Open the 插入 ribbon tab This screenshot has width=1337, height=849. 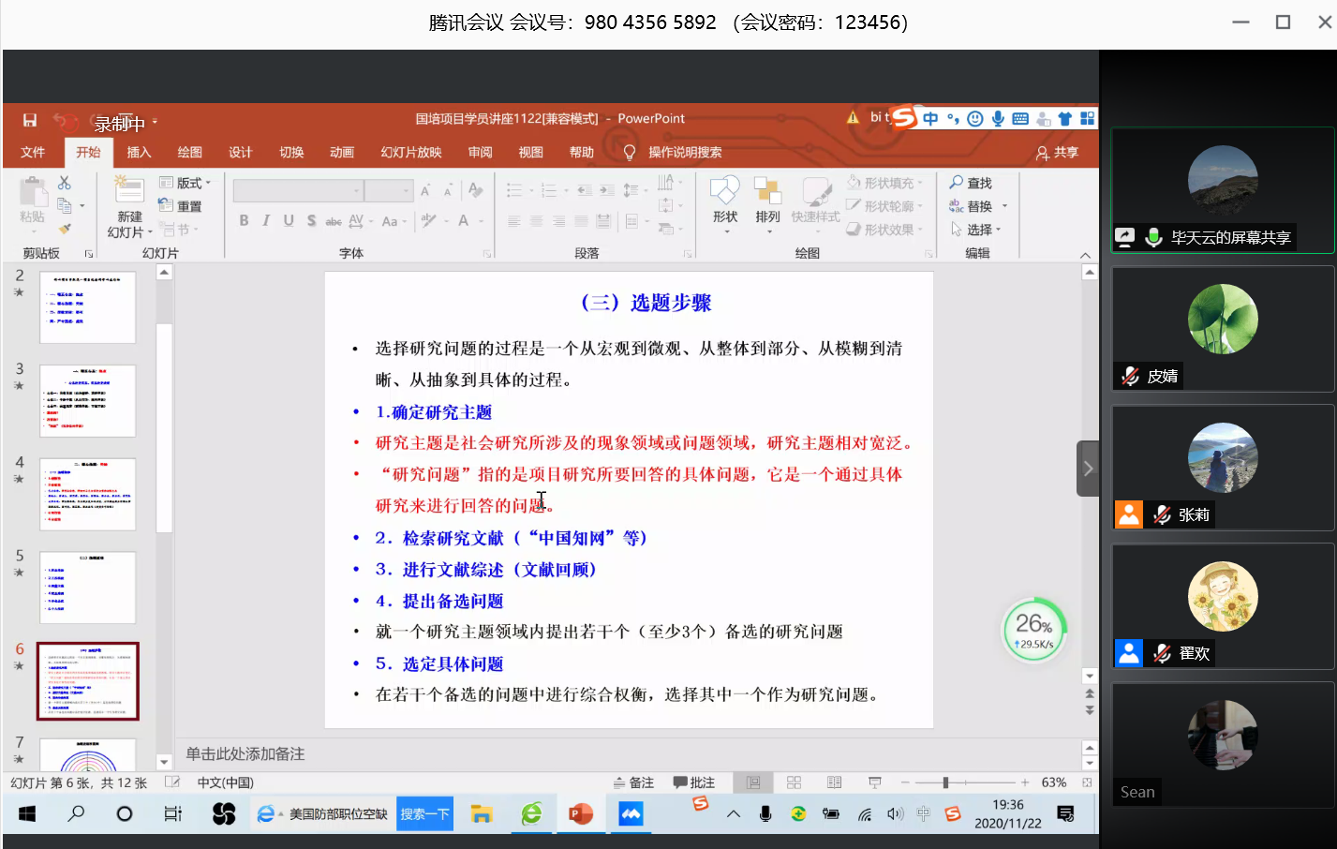(x=139, y=152)
